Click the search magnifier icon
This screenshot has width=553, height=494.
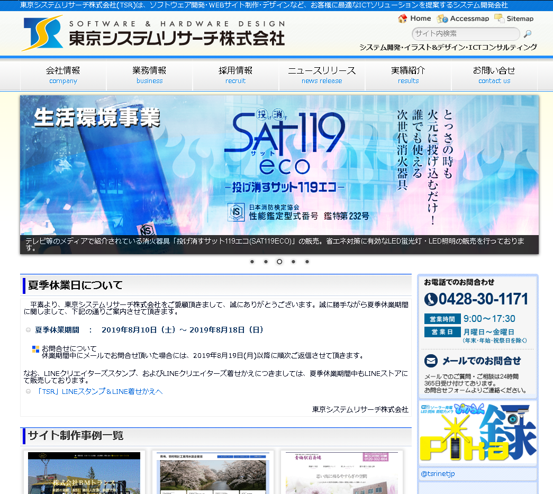527,34
